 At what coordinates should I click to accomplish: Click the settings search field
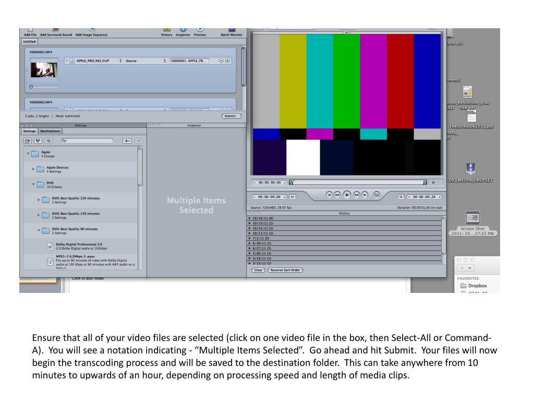(87, 141)
